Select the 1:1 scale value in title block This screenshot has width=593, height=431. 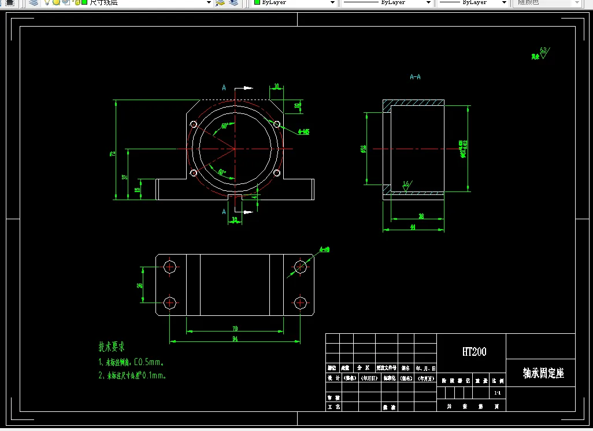click(498, 393)
